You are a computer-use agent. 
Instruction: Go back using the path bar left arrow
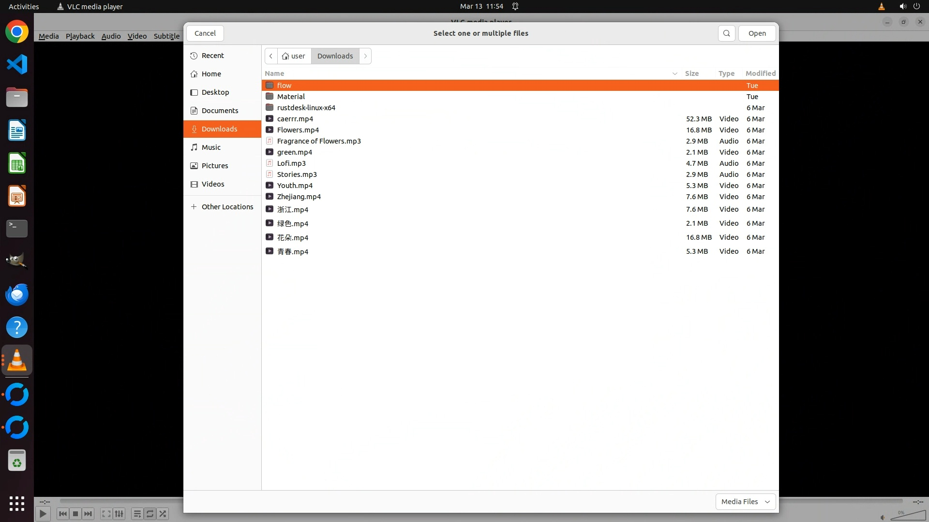tap(271, 56)
